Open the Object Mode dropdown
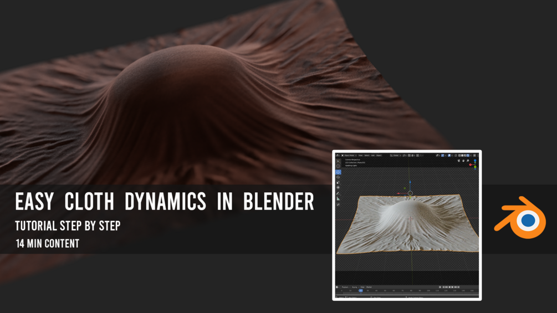The width and height of the screenshot is (557, 313). (x=349, y=156)
